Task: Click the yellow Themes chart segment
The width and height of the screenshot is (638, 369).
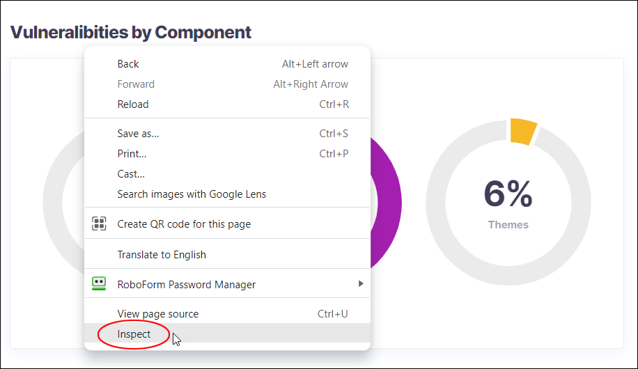Action: (x=523, y=131)
